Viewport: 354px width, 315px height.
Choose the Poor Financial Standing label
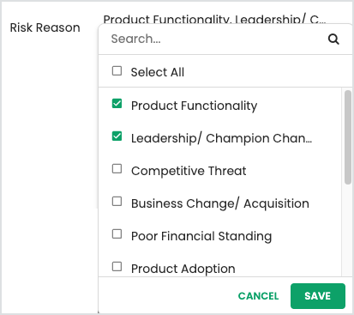coord(201,236)
